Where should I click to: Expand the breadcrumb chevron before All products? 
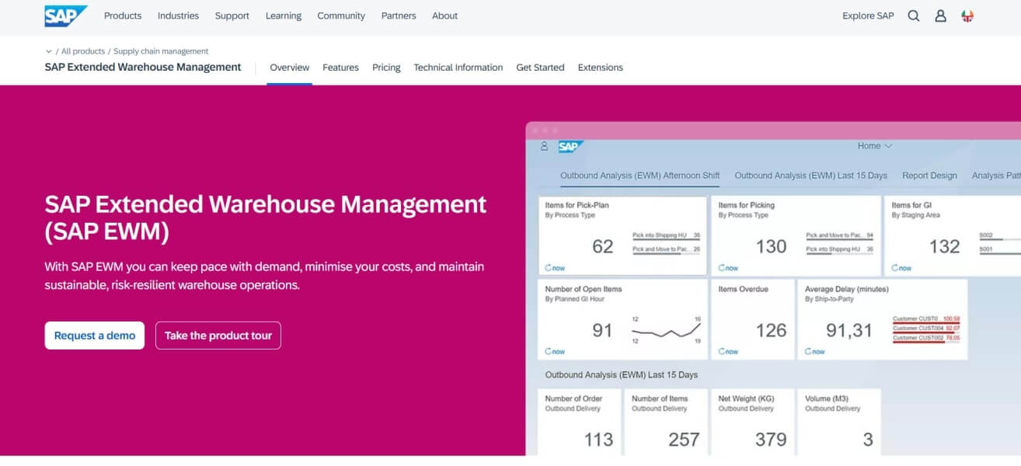pyautogui.click(x=49, y=51)
